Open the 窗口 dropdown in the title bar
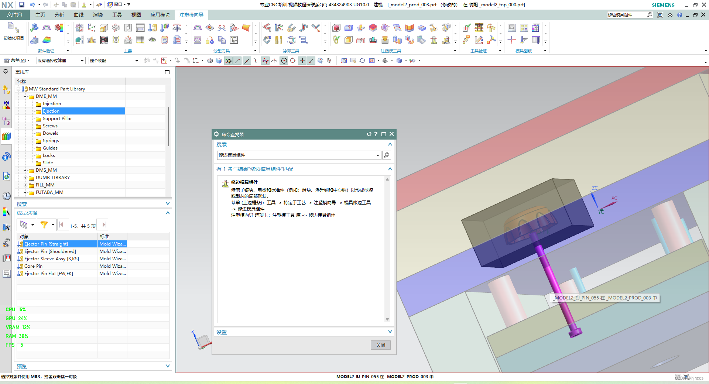This screenshot has height=384, width=709. coord(118,5)
